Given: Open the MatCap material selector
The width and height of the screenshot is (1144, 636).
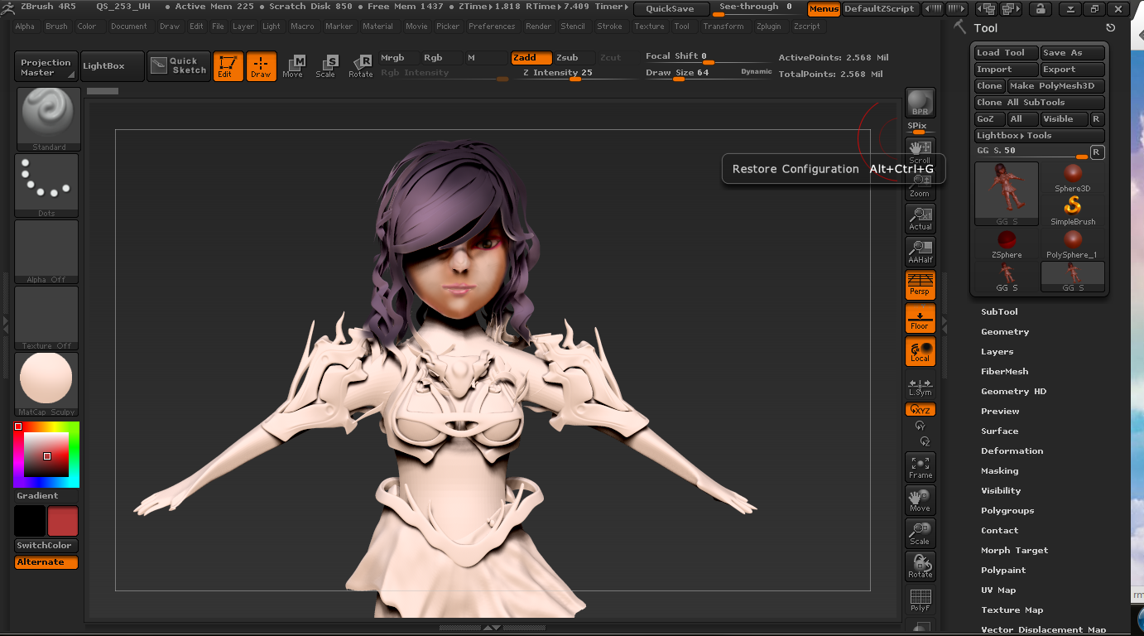Looking at the screenshot, I should tap(46, 384).
